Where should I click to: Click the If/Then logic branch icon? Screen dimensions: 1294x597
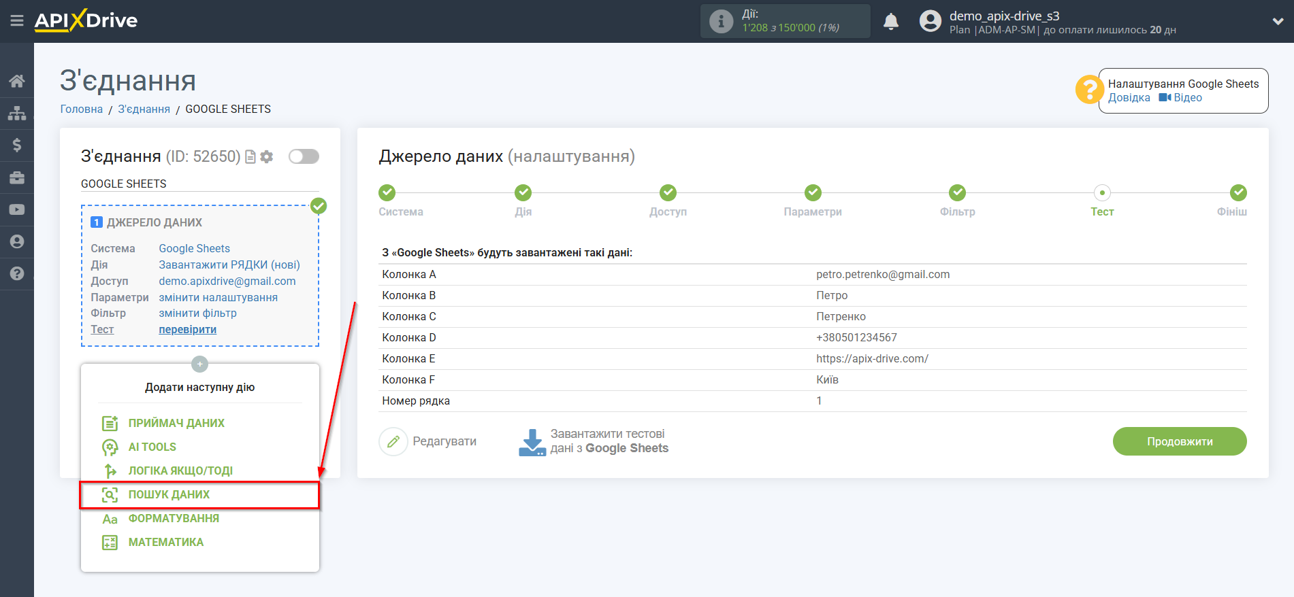110,471
